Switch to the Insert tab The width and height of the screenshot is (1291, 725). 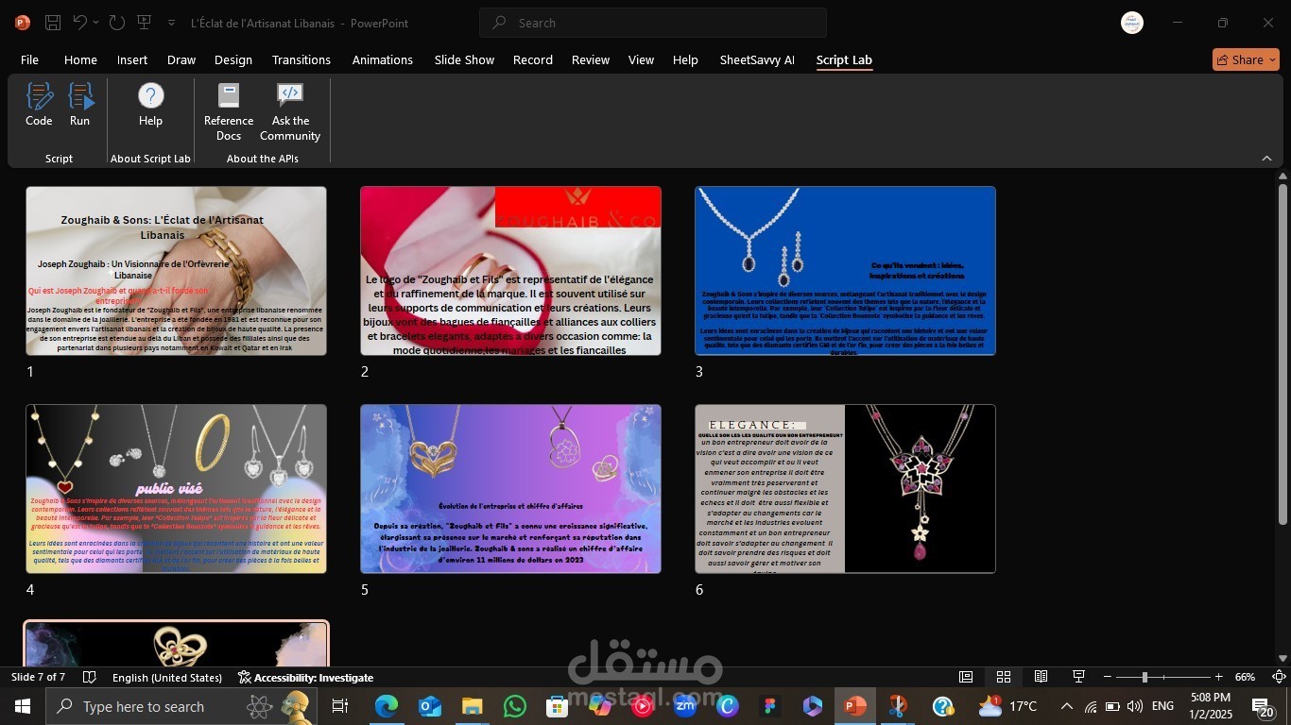(132, 59)
